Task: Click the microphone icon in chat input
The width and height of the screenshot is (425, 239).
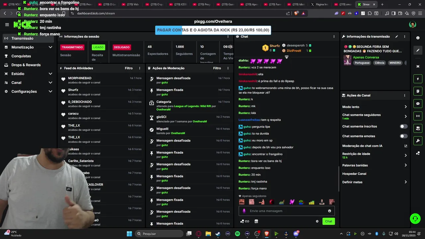Action: click(244, 211)
